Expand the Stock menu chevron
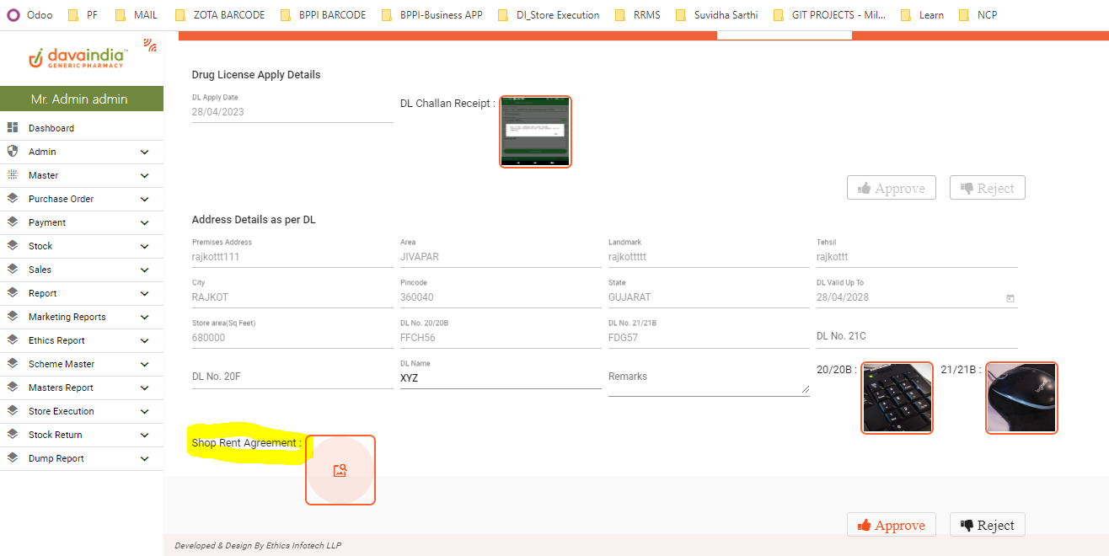The width and height of the screenshot is (1109, 556). point(145,247)
